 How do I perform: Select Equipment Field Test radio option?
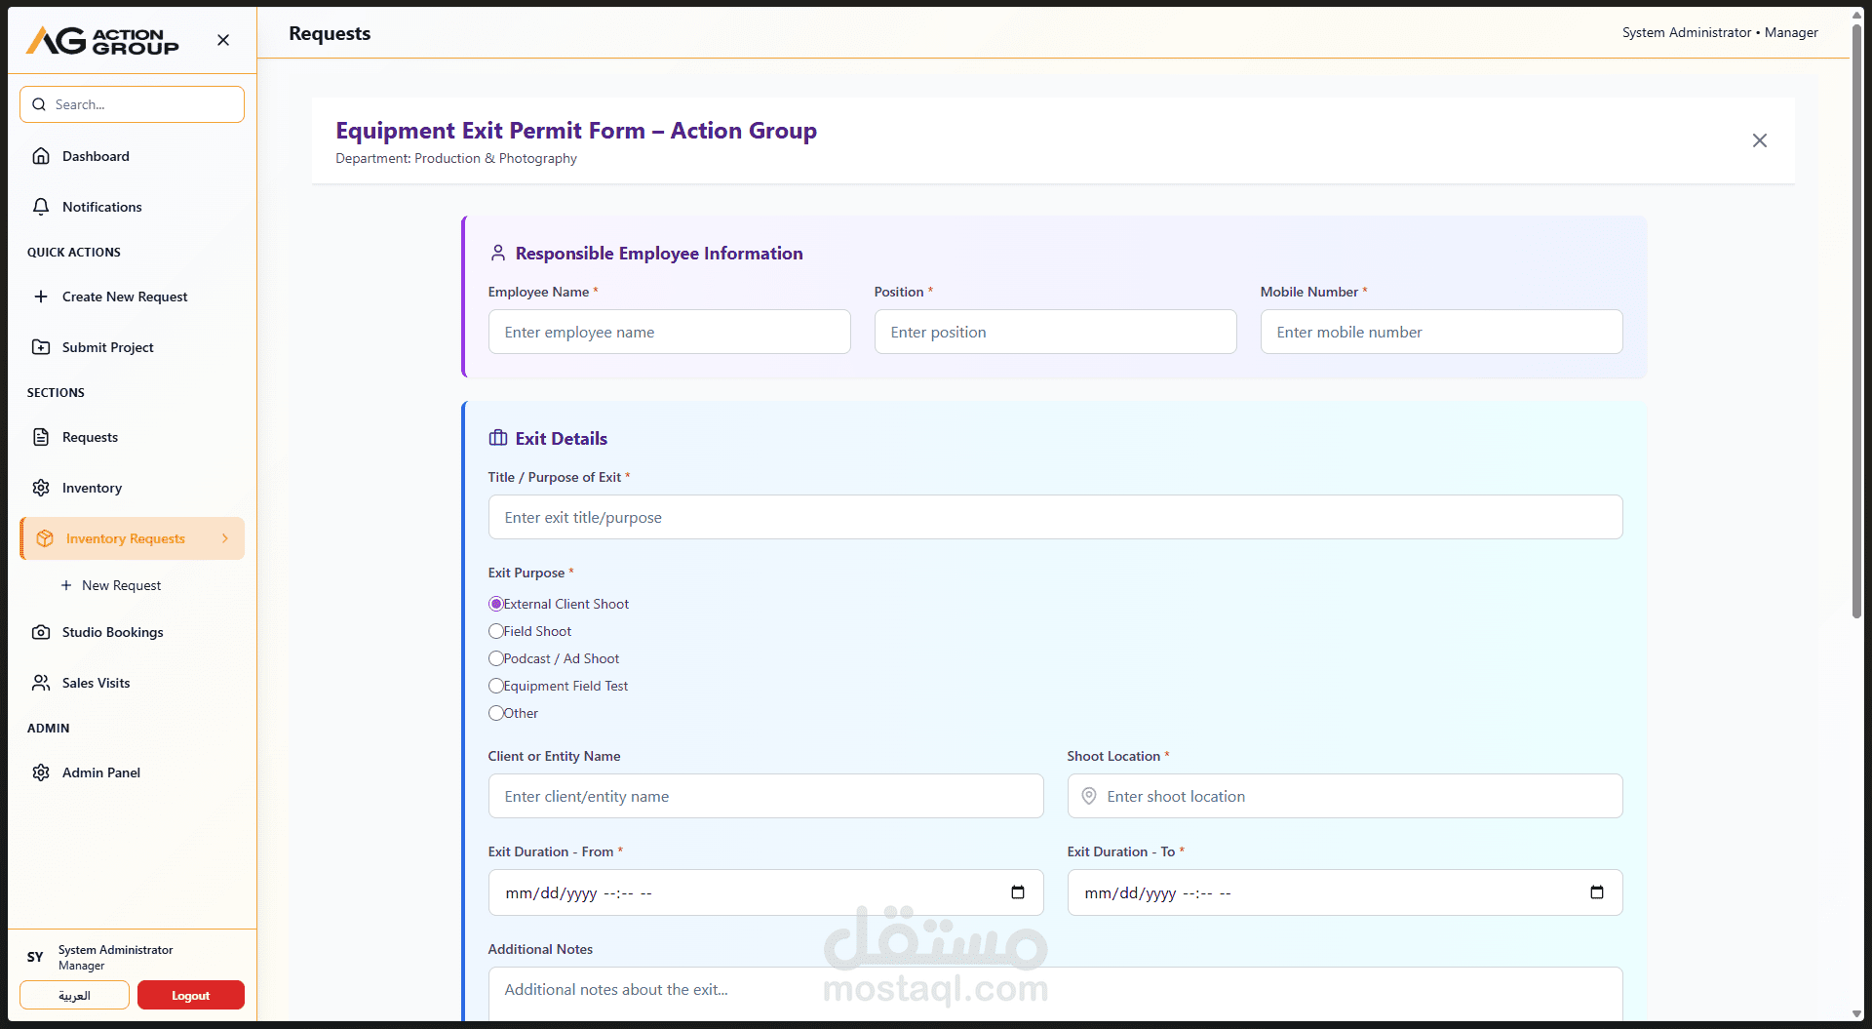[496, 686]
